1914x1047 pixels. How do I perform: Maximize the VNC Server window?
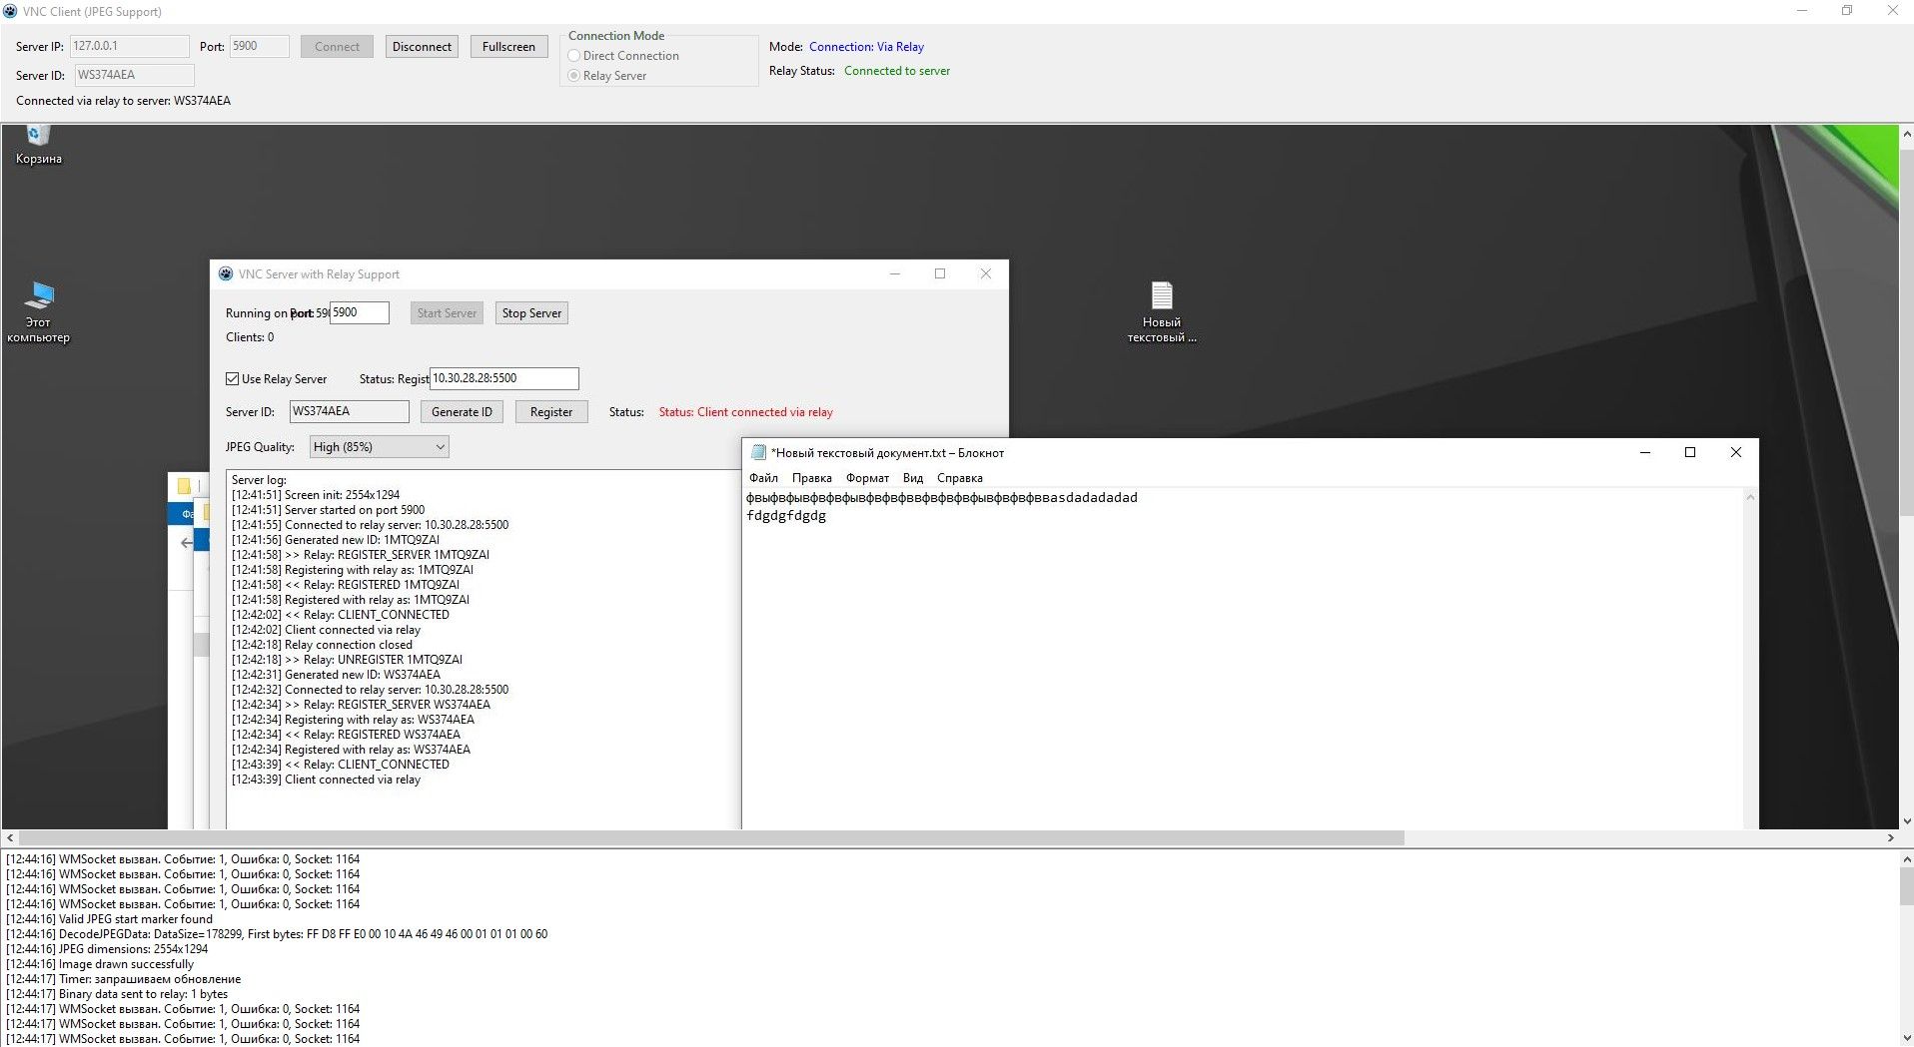click(940, 273)
